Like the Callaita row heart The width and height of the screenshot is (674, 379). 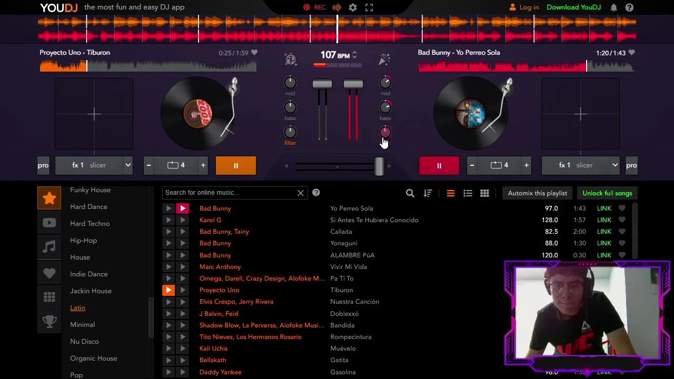tap(622, 232)
